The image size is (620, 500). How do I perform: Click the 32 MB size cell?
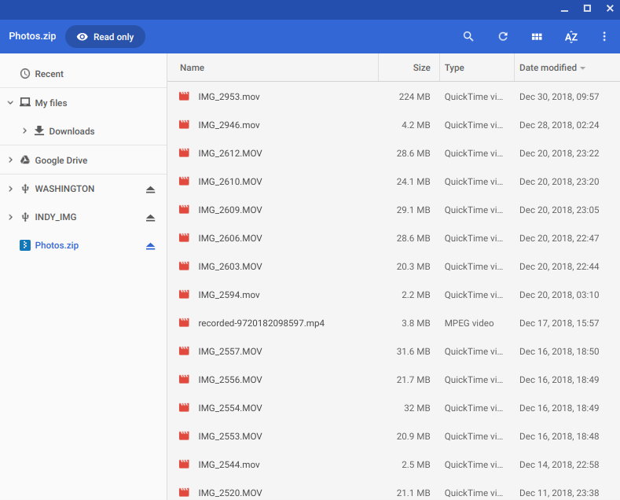pyautogui.click(x=417, y=408)
